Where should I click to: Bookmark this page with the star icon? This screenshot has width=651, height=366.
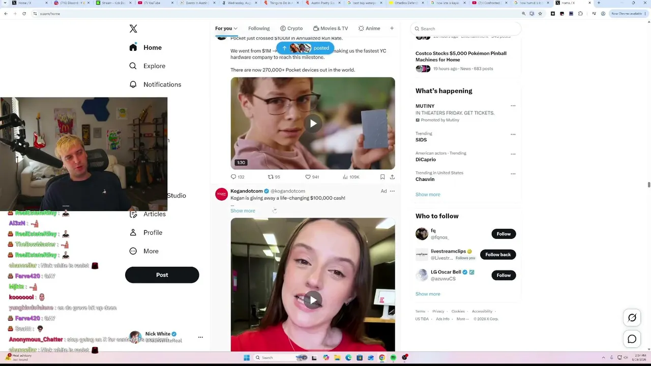coord(540,14)
